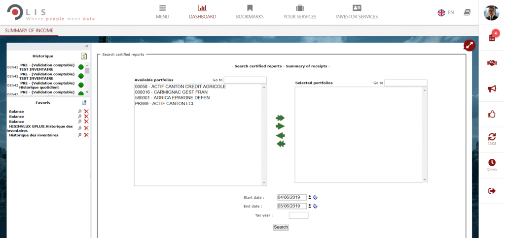The height and width of the screenshot is (238, 505).
Task: Remove all portfolios from selected
Action: coord(281,144)
